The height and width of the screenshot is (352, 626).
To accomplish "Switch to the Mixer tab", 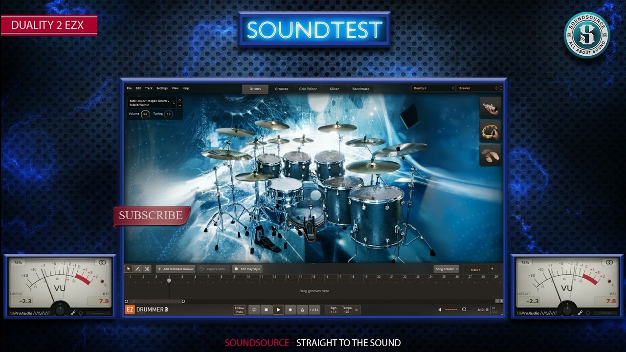I will click(x=335, y=88).
